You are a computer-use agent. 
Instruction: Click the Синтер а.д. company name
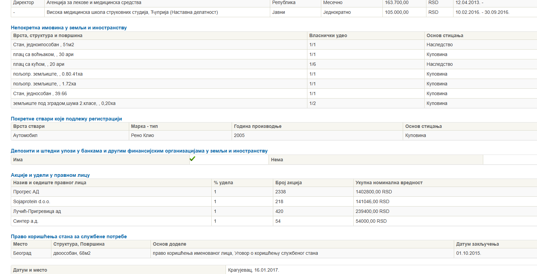click(26, 221)
